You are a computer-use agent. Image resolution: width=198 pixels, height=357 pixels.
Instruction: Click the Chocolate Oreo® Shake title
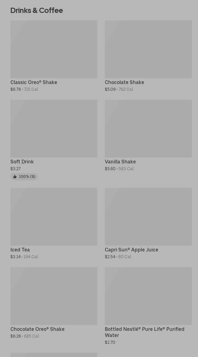[x=38, y=329]
